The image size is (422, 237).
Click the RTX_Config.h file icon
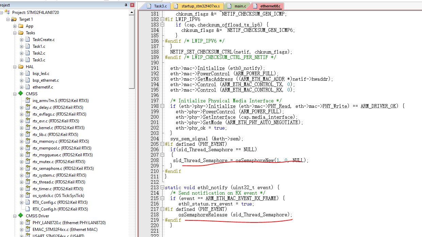[28, 209]
